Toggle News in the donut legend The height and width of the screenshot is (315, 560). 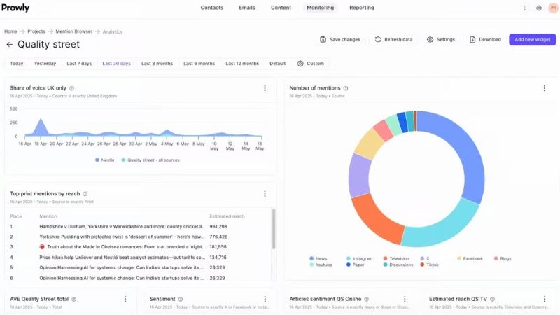318,258
